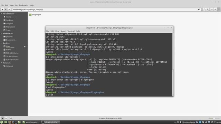Image resolution: width=221 pixels, height=124 pixels.
Task: Switch to compact view
Action: (219, 9)
